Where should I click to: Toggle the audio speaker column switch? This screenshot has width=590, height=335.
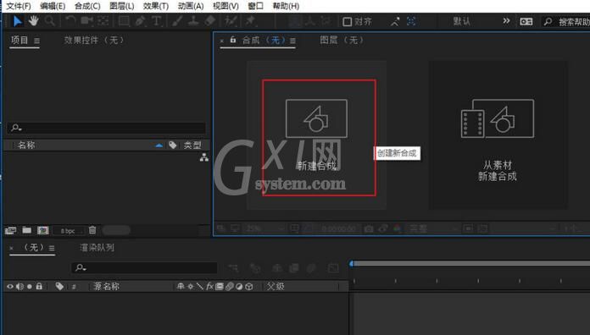click(20, 287)
